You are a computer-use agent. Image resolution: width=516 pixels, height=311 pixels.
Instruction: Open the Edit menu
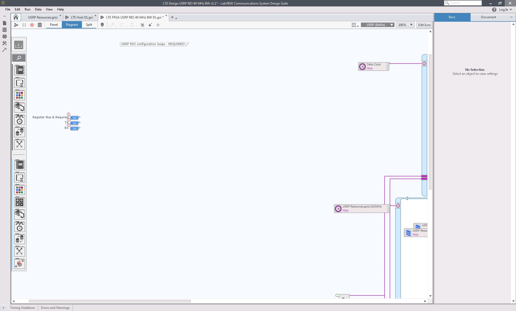click(x=17, y=9)
